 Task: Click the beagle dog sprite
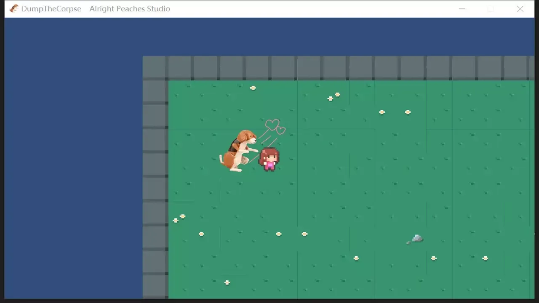(238, 151)
